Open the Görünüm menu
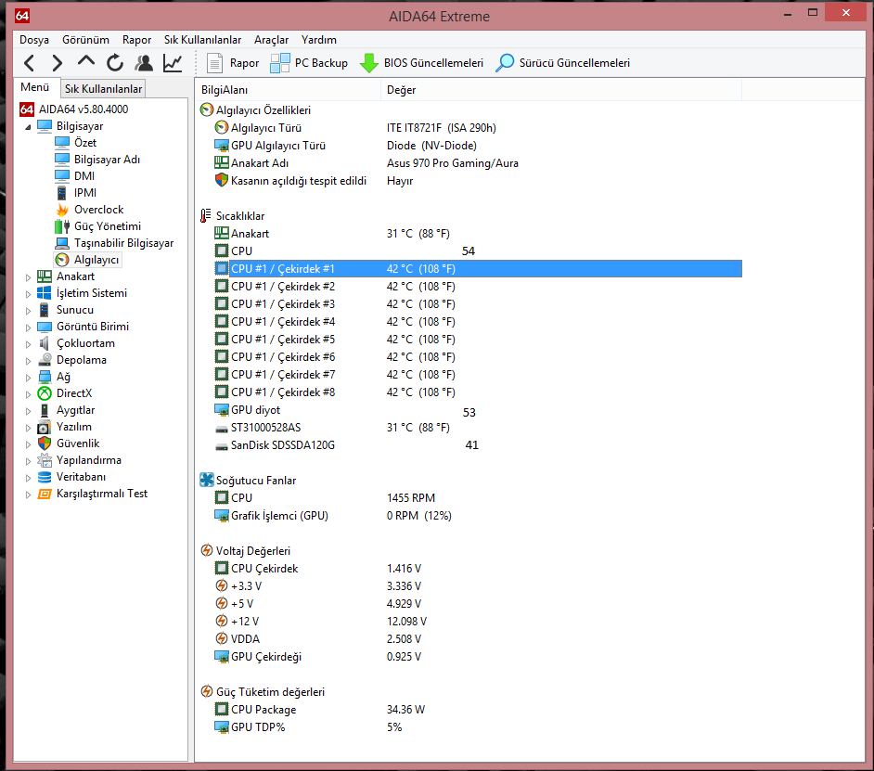Image resolution: width=874 pixels, height=771 pixels. pyautogui.click(x=86, y=40)
